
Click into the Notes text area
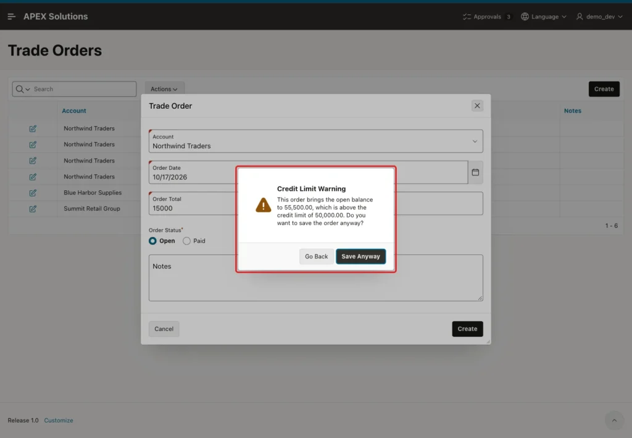(x=315, y=277)
